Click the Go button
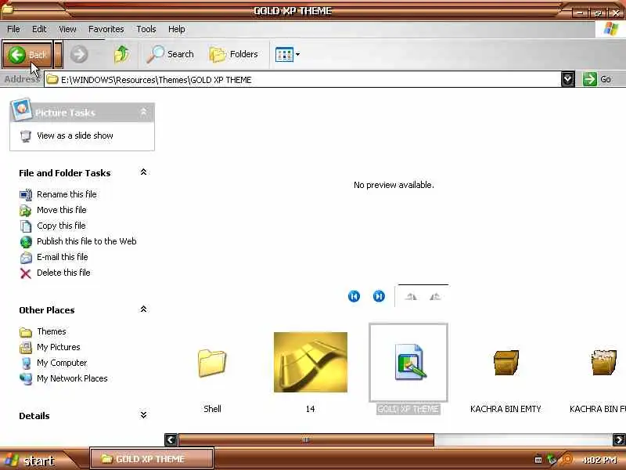The image size is (626, 470). coord(597,79)
